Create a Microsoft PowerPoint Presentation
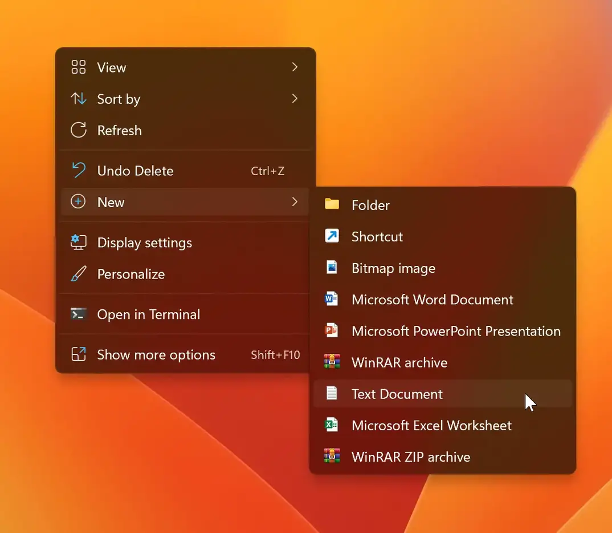The width and height of the screenshot is (612, 533). click(x=443, y=330)
